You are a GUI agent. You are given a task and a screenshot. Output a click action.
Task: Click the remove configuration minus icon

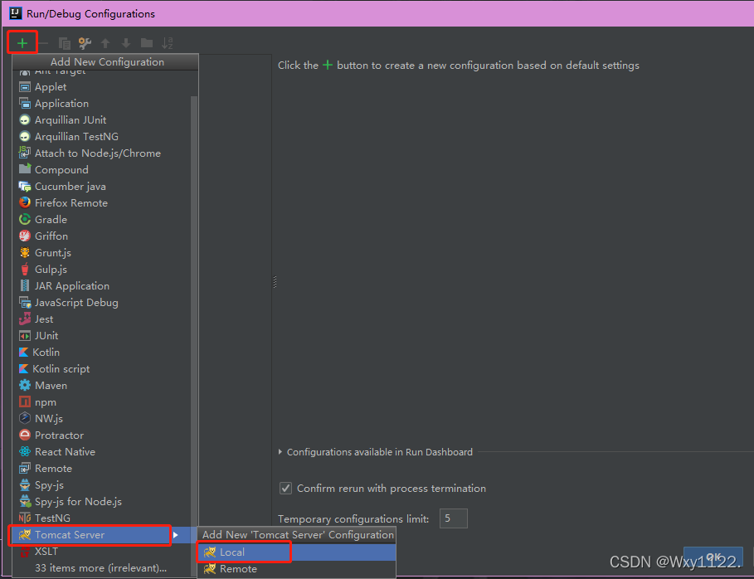coord(43,43)
